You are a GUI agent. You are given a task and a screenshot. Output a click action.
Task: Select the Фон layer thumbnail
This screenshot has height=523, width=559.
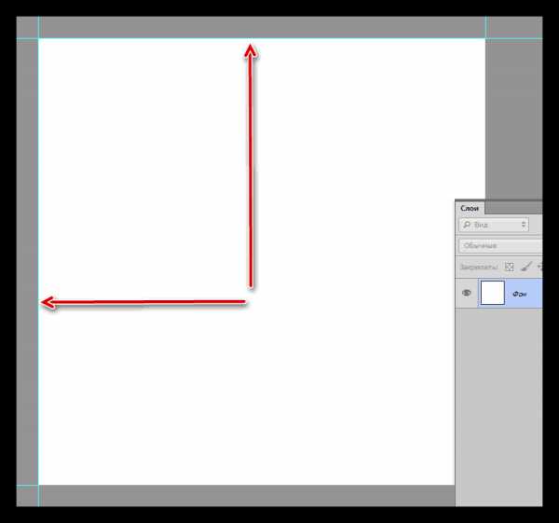pyautogui.click(x=492, y=293)
